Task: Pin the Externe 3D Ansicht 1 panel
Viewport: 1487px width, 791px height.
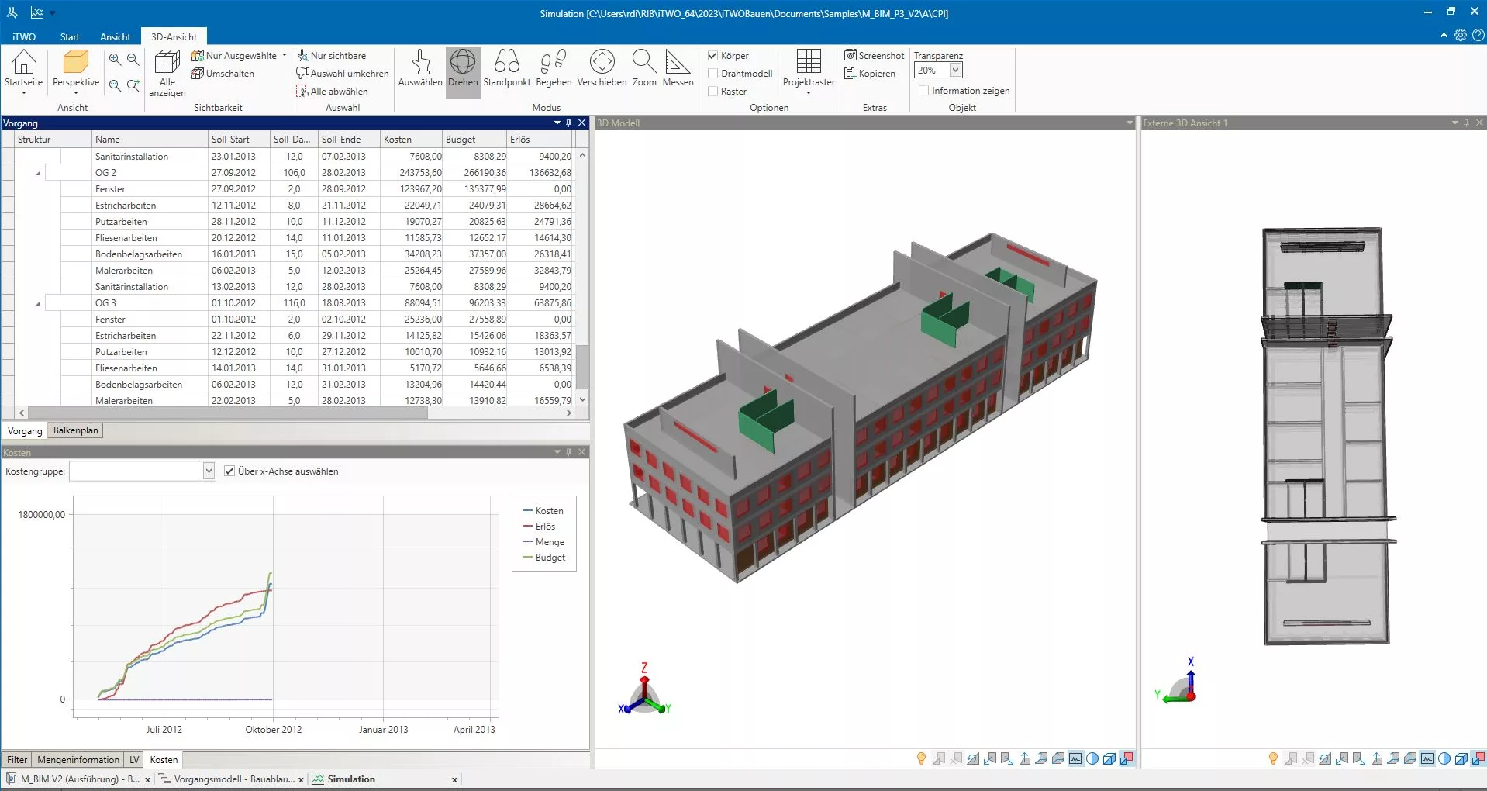Action: click(x=1467, y=123)
